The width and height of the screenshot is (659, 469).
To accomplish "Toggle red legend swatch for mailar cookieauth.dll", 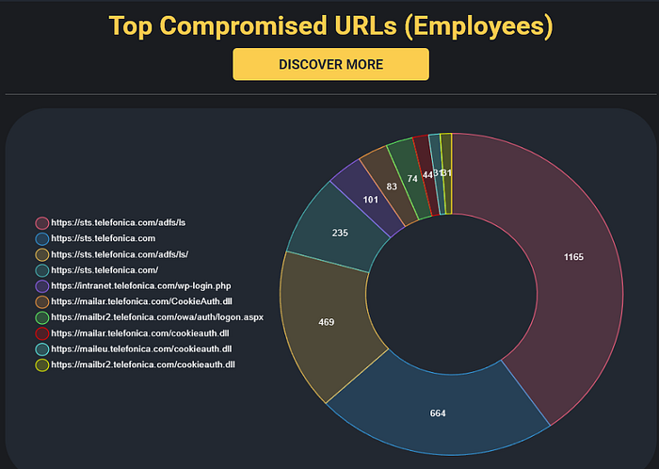I will pos(42,333).
